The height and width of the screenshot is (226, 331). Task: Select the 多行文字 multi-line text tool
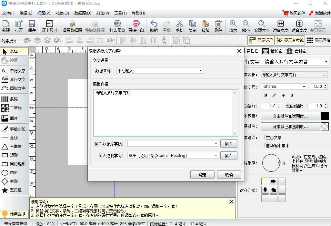coord(14,79)
